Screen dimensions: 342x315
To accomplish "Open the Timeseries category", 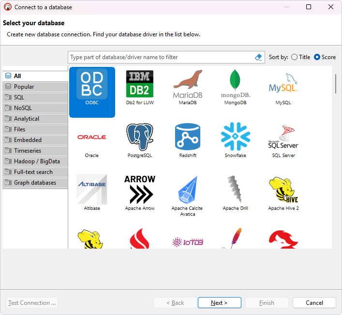I will pos(35,151).
